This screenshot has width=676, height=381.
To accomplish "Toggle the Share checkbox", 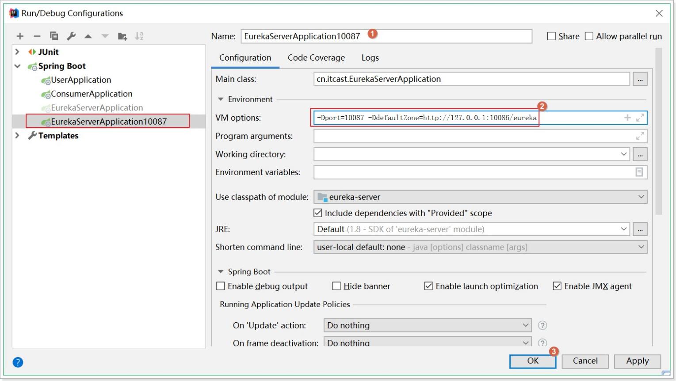I will coord(552,36).
